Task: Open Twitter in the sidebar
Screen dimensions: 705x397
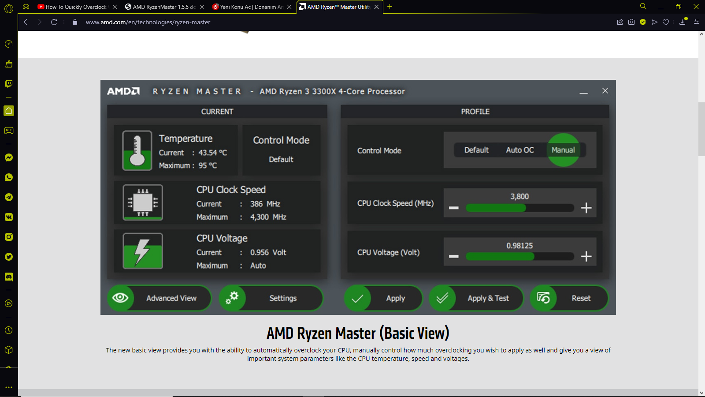Action: pos(9,257)
